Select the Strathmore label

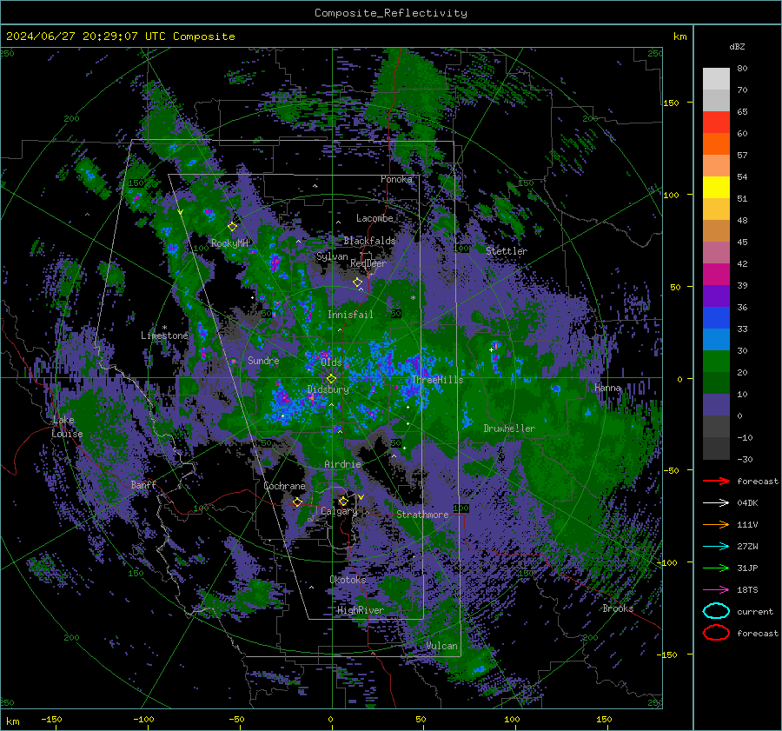click(x=422, y=515)
